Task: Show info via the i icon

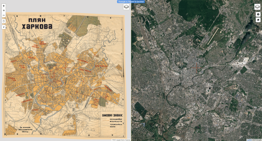Action: [258, 15]
